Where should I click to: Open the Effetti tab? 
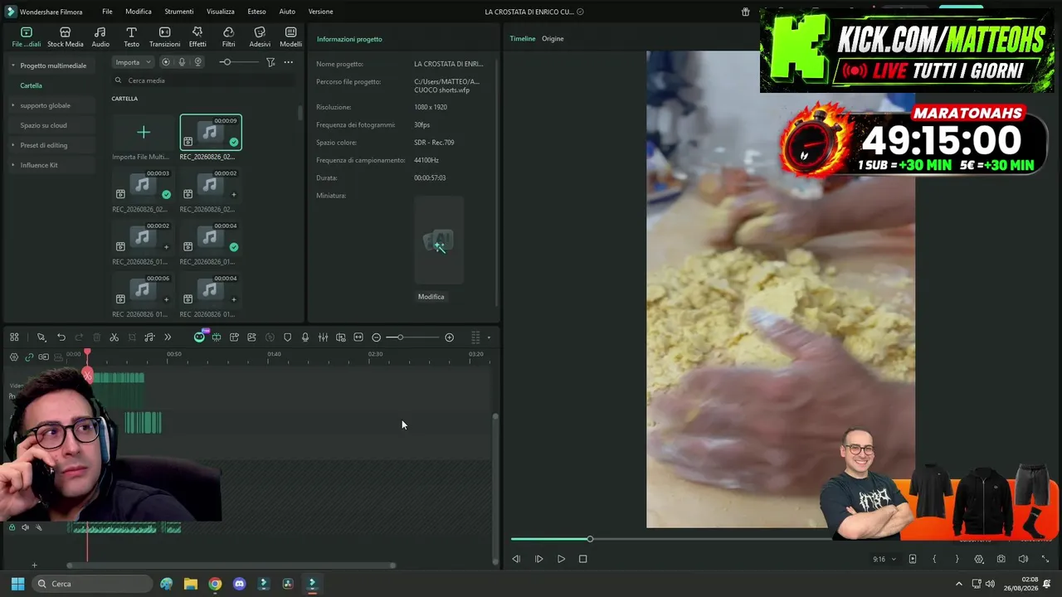click(197, 37)
